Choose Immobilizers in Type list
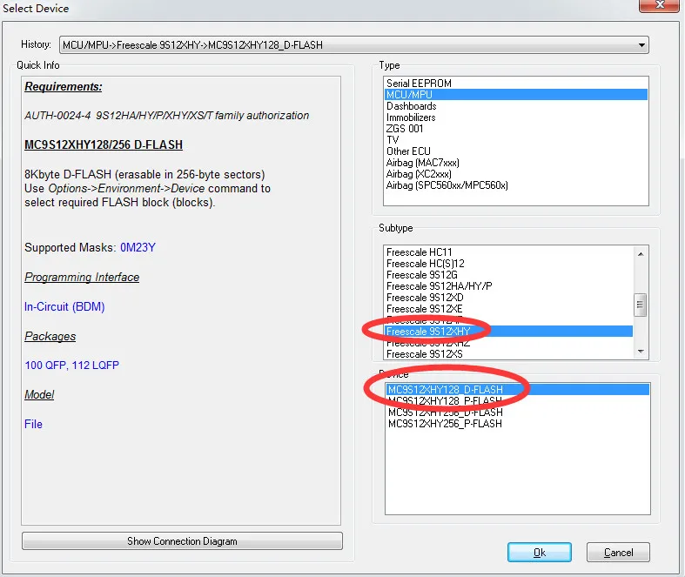This screenshot has width=685, height=577. click(x=515, y=117)
